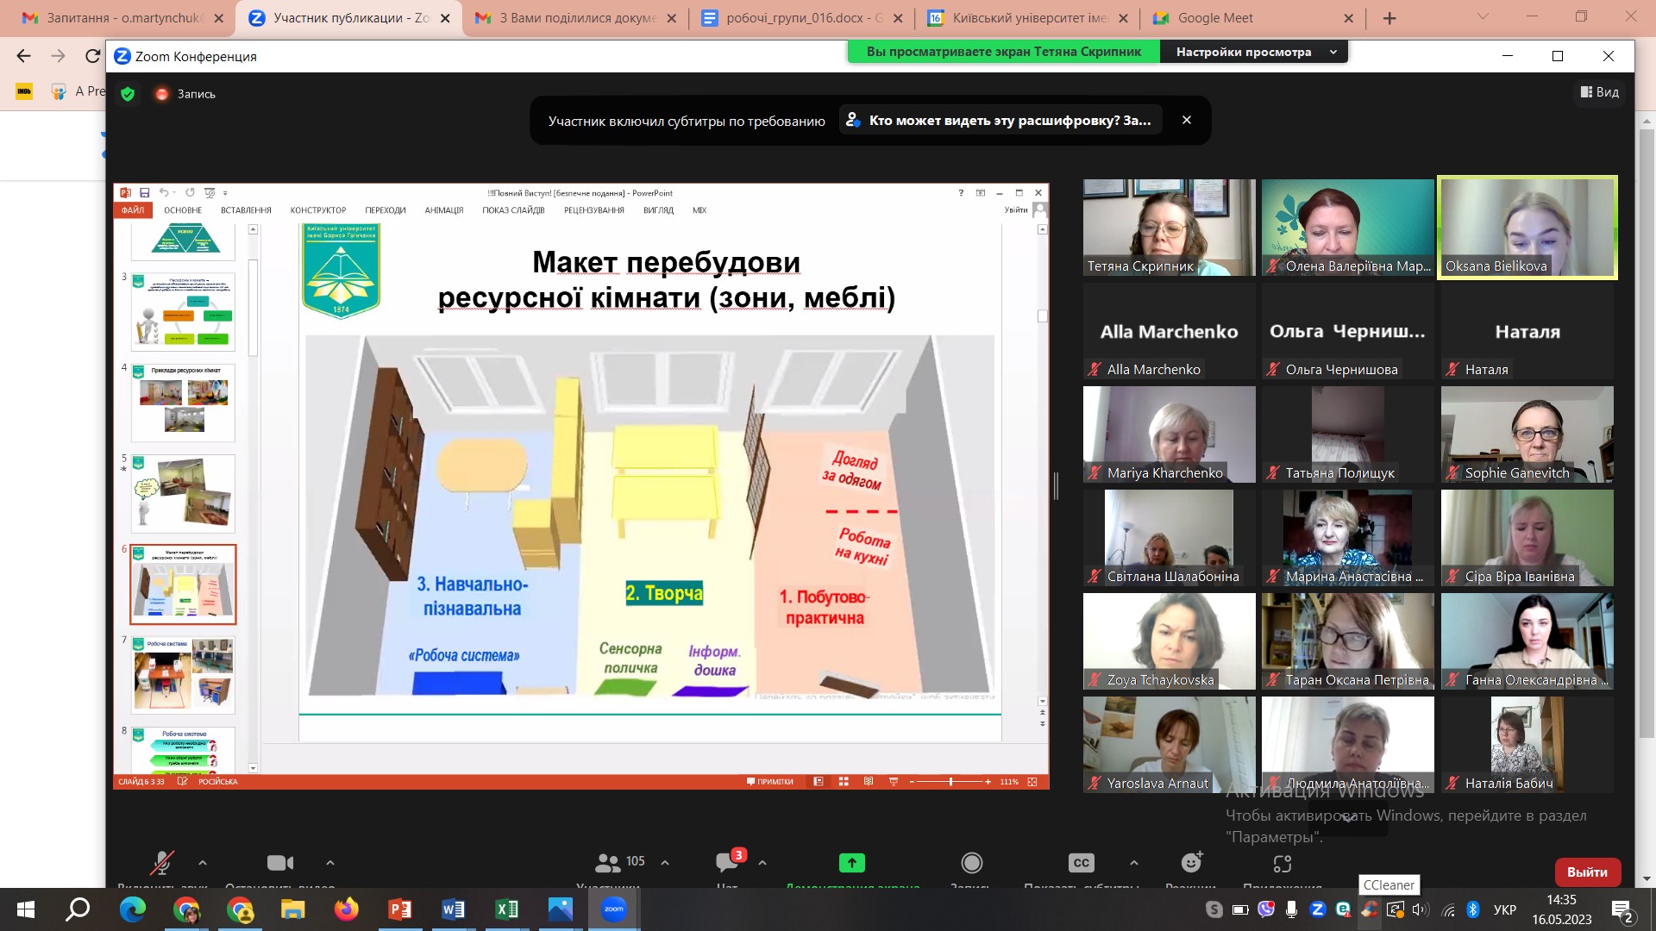Expand arrow next to participants count
The width and height of the screenshot is (1656, 931).
665,862
